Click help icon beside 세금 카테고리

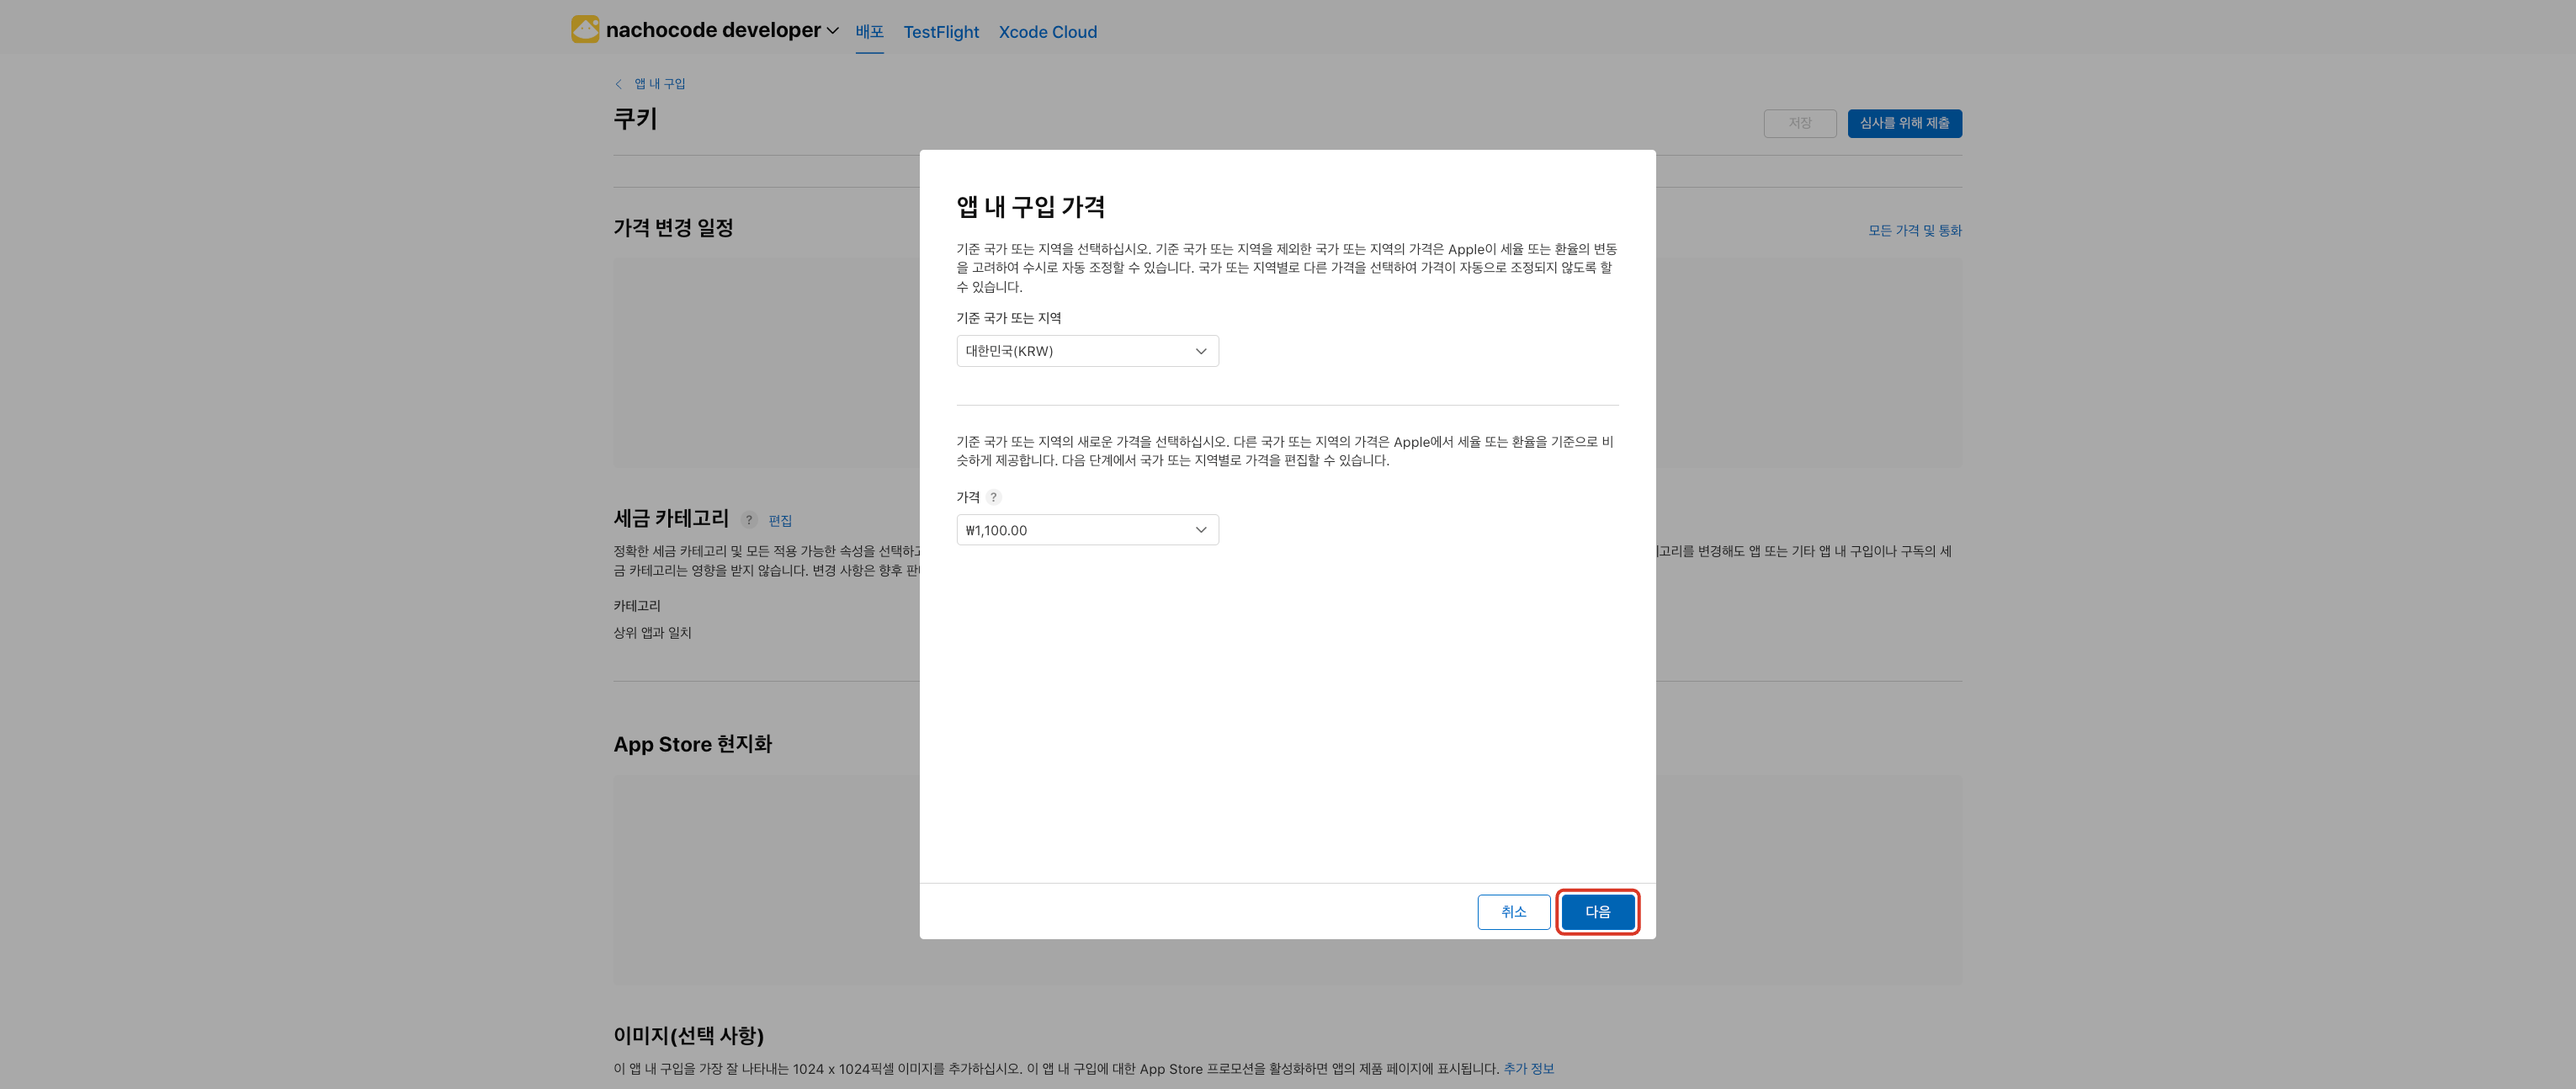coord(748,520)
